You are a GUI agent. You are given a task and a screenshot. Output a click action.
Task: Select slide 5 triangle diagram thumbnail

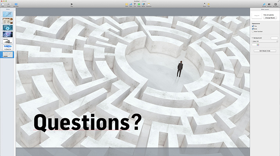pyautogui.click(x=8, y=41)
